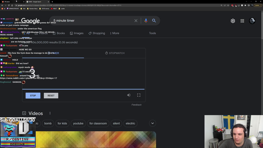Select the 'silent' video filter chip
263x148 pixels.
tap(116, 123)
